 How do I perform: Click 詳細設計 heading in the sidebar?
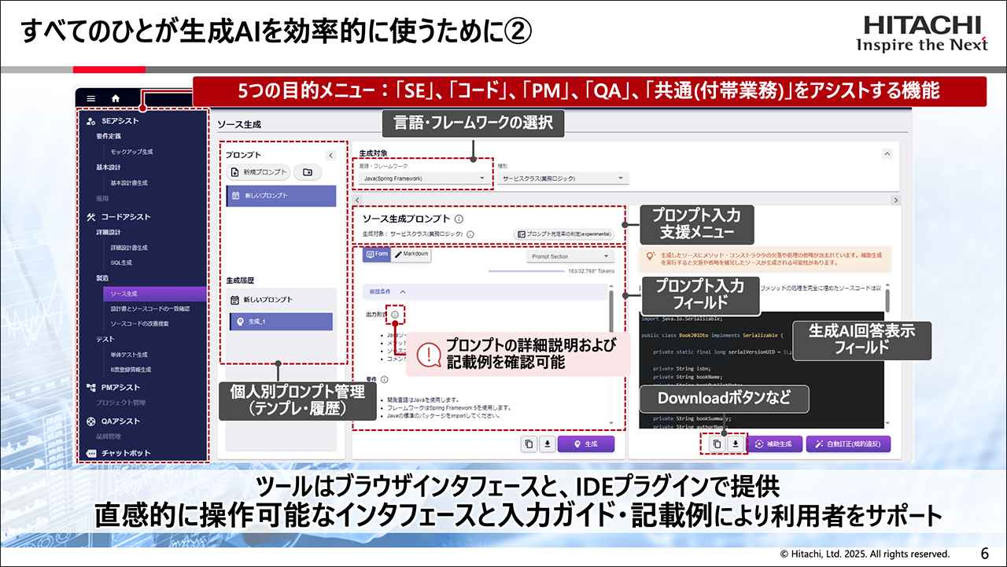click(x=109, y=232)
